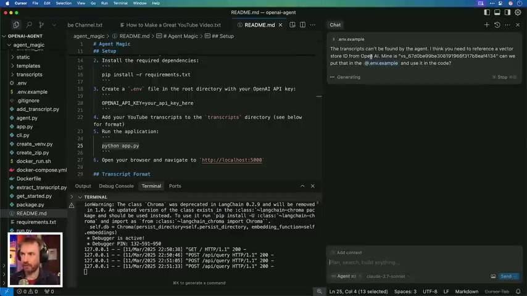The image size is (527, 296).
Task: Open agent.py in the explorer
Action: (x=27, y=118)
